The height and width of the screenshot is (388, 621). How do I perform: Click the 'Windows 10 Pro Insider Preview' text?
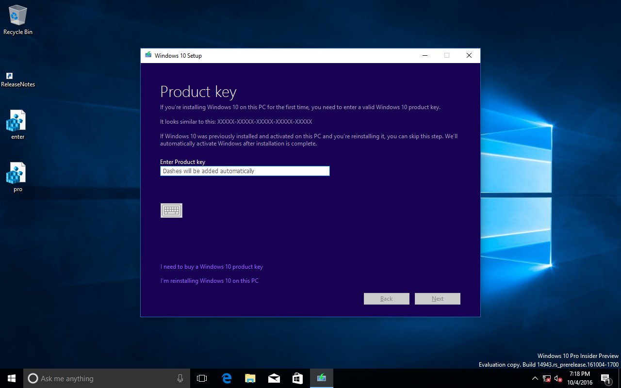(578, 356)
